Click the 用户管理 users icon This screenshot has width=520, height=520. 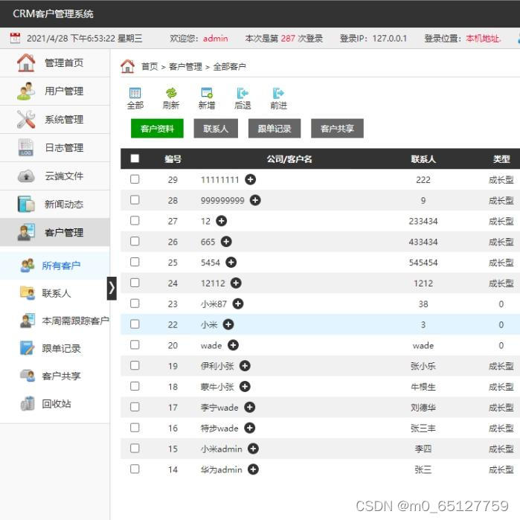coord(26,91)
